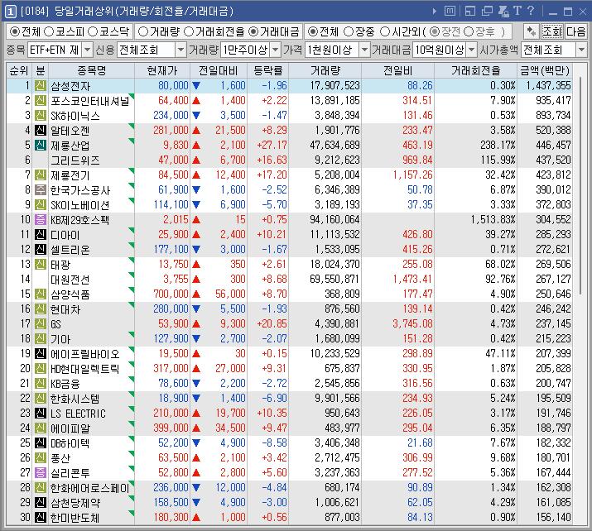The width and height of the screenshot is (592, 531).
Task: Click the green 신 badge of 삼성전자
Action: (x=41, y=86)
